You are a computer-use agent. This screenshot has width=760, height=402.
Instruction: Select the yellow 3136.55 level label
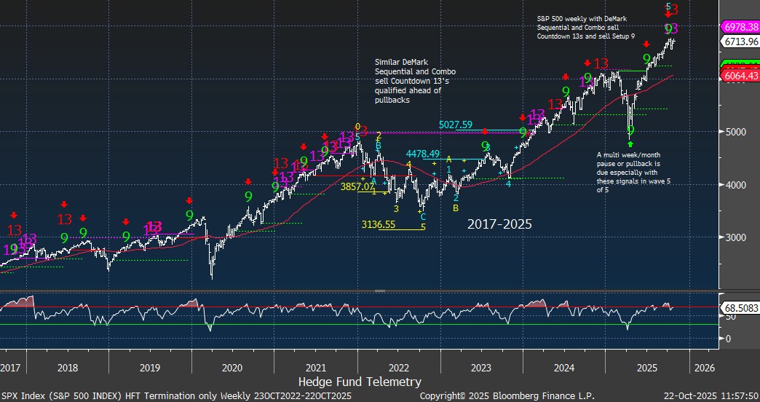[381, 225]
